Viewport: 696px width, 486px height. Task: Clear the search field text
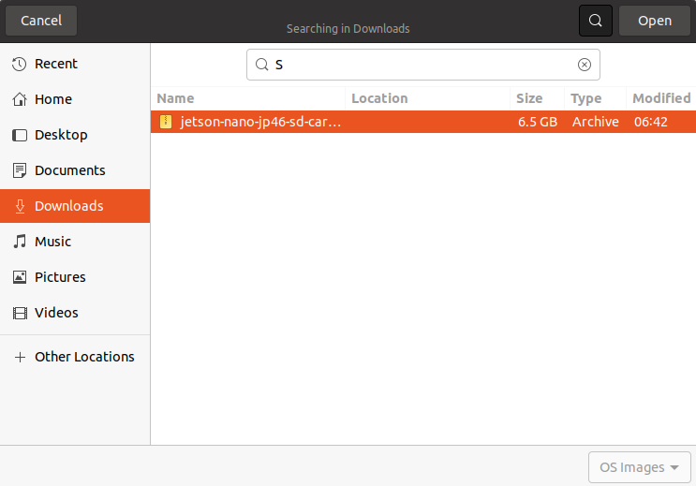pyautogui.click(x=585, y=65)
